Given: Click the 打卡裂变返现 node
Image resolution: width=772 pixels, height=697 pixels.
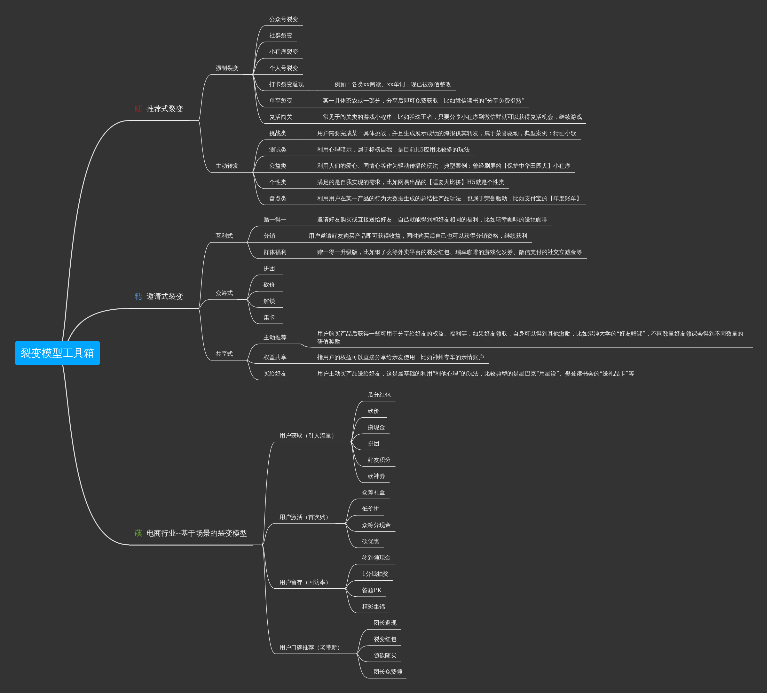Looking at the screenshot, I should pyautogui.click(x=287, y=84).
